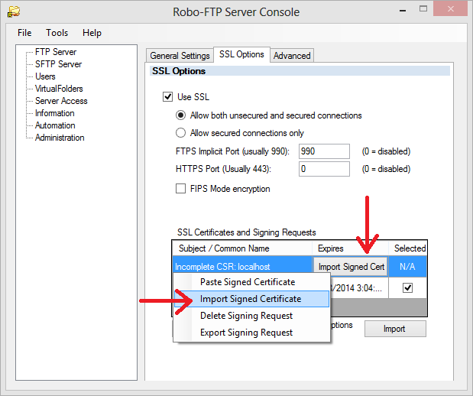Click the 2014 3:04 expiry date cell
Image resolution: width=473 pixels, height=396 pixels.
point(359,288)
